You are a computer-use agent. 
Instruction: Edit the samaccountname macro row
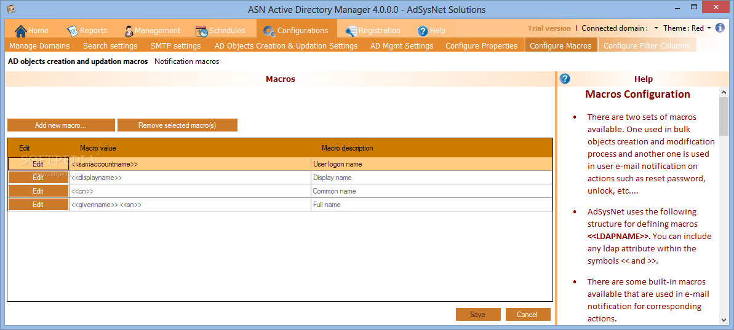point(38,164)
